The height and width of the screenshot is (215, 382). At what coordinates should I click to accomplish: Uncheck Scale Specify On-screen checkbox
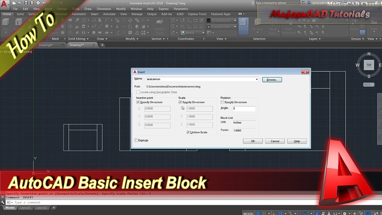(x=180, y=102)
